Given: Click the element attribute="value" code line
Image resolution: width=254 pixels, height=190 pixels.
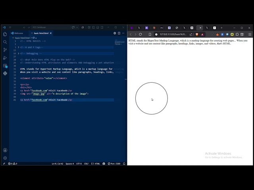Looking at the screenshot, I should pos(44,78).
